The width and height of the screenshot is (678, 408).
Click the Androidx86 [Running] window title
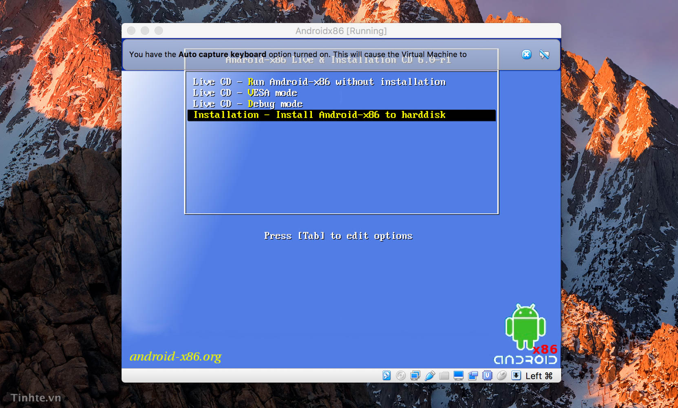pos(341,31)
